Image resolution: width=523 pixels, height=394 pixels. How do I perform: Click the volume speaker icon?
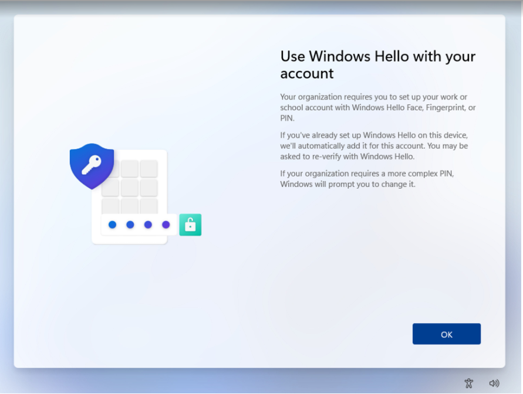pos(494,383)
